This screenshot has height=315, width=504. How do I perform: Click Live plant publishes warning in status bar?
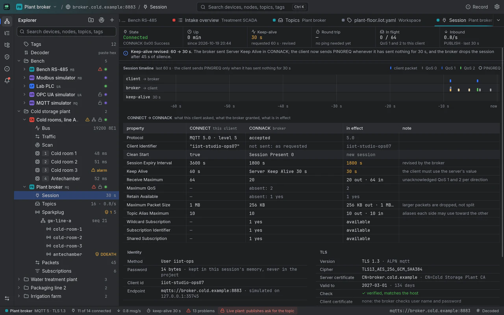(257, 311)
